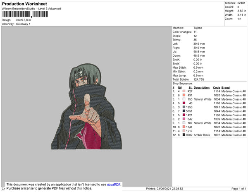248x192 pixels.
Task: Click the Total Bobbin value '124.78ft'
Action: [199, 79]
